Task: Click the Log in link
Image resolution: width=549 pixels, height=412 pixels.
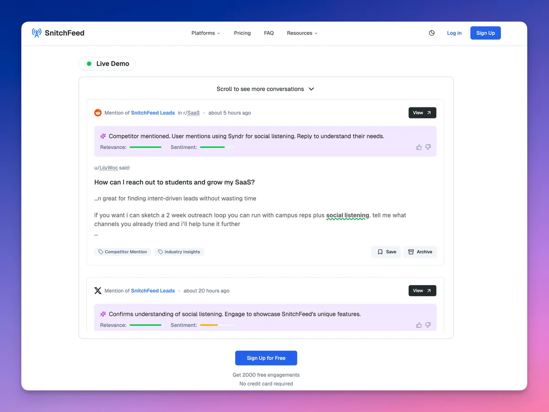Action: (x=454, y=33)
